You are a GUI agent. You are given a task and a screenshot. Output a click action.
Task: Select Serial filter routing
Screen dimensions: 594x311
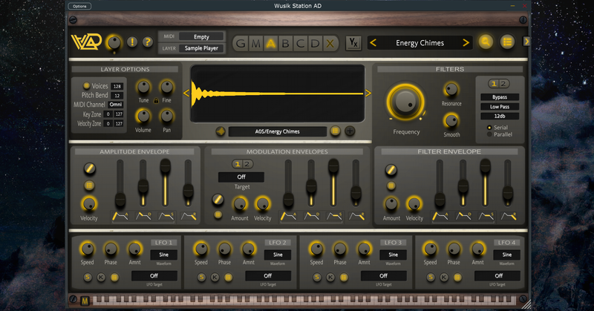point(489,128)
